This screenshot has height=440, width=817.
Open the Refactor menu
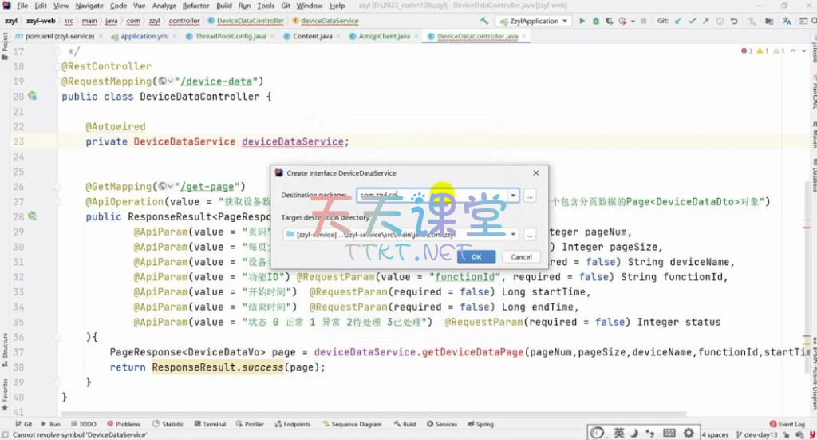coord(195,6)
